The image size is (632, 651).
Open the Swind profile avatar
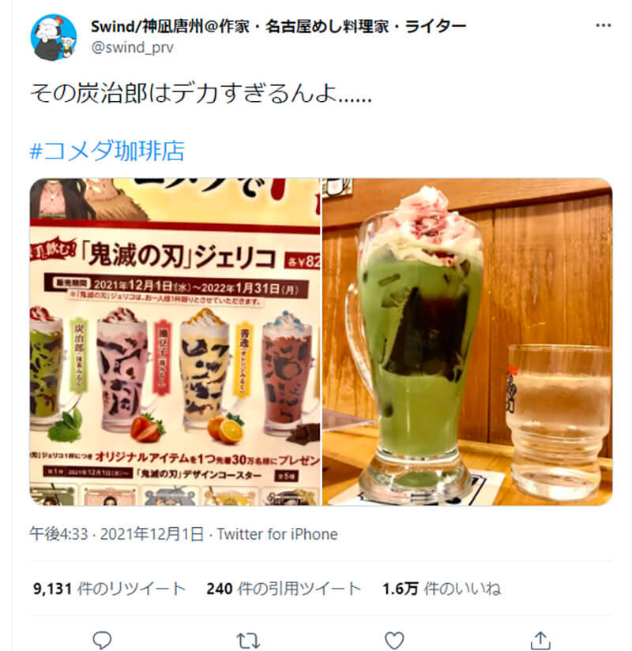53,37
